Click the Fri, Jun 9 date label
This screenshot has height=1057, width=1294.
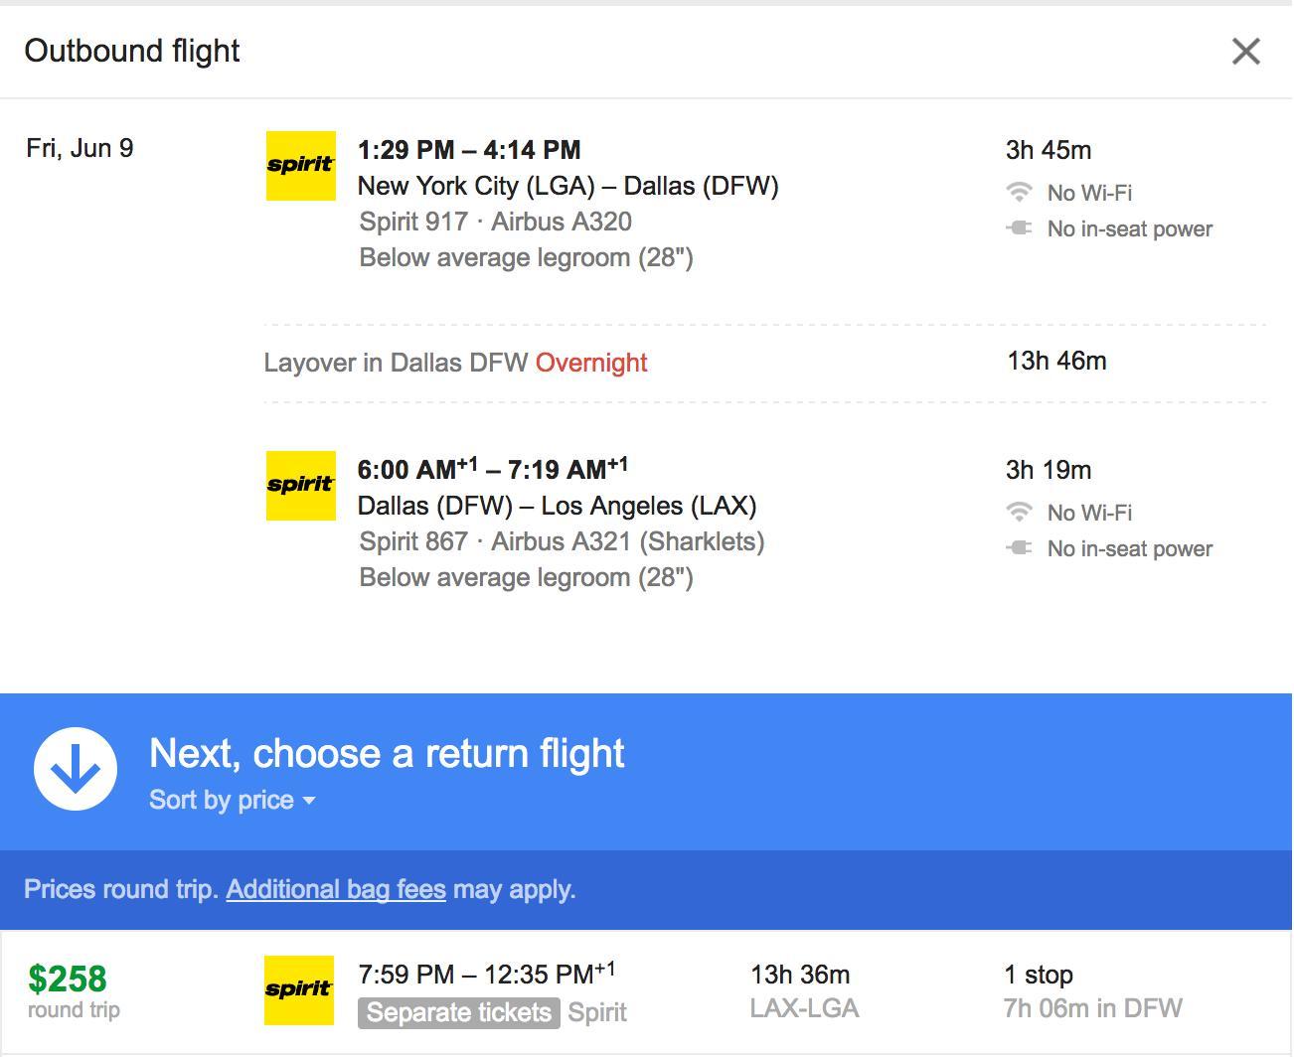(x=81, y=147)
